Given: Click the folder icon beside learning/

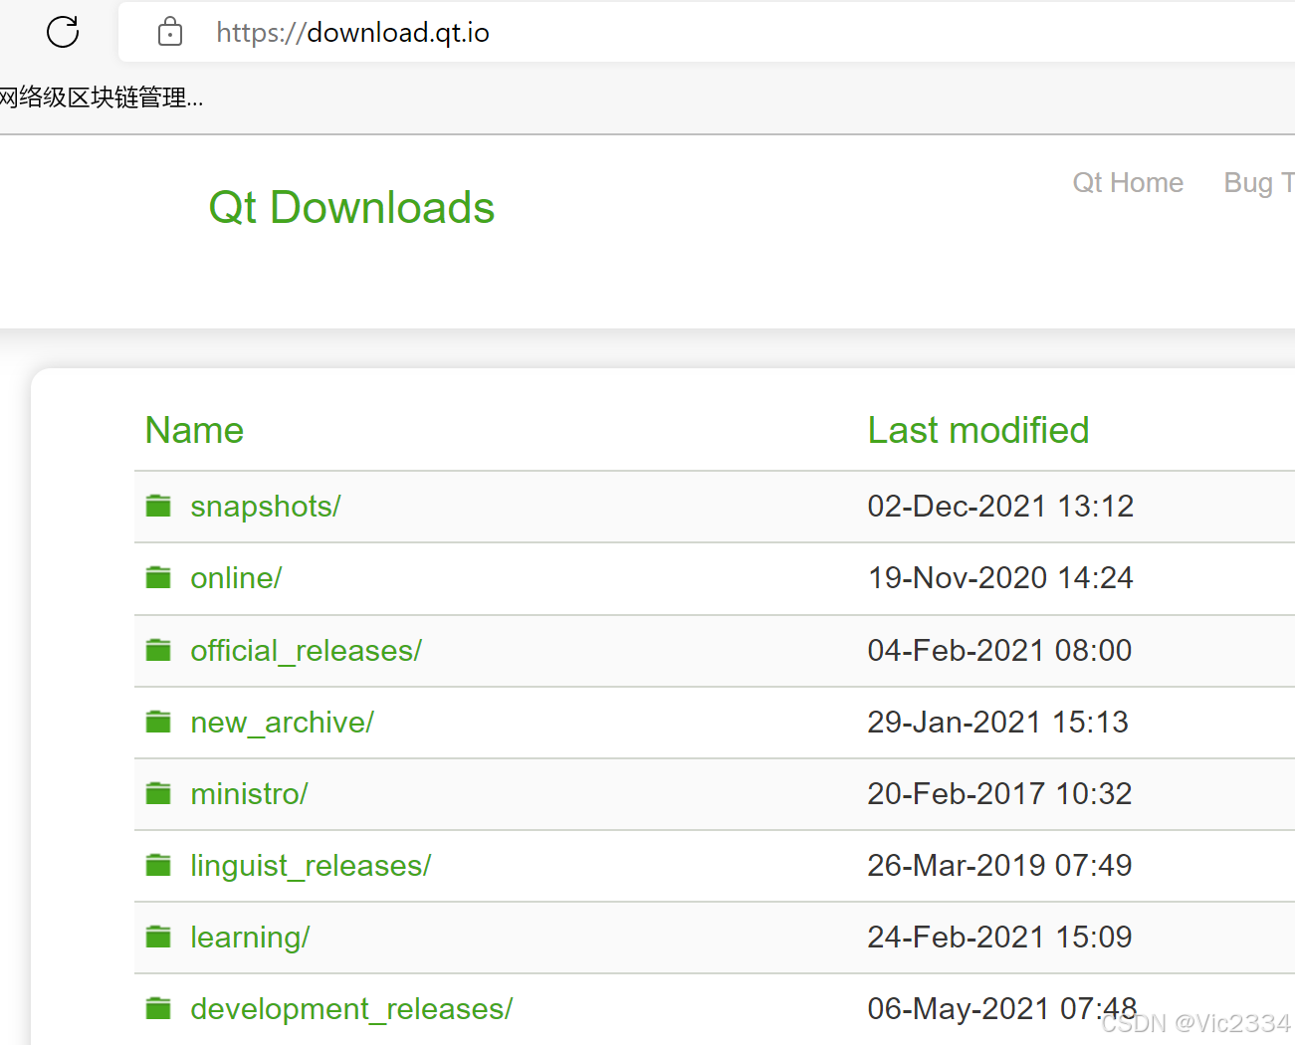Looking at the screenshot, I should [158, 938].
